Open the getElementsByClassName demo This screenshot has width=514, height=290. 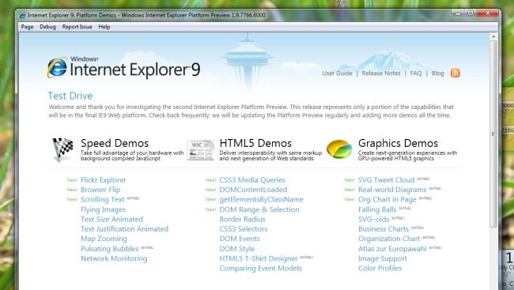[261, 199]
